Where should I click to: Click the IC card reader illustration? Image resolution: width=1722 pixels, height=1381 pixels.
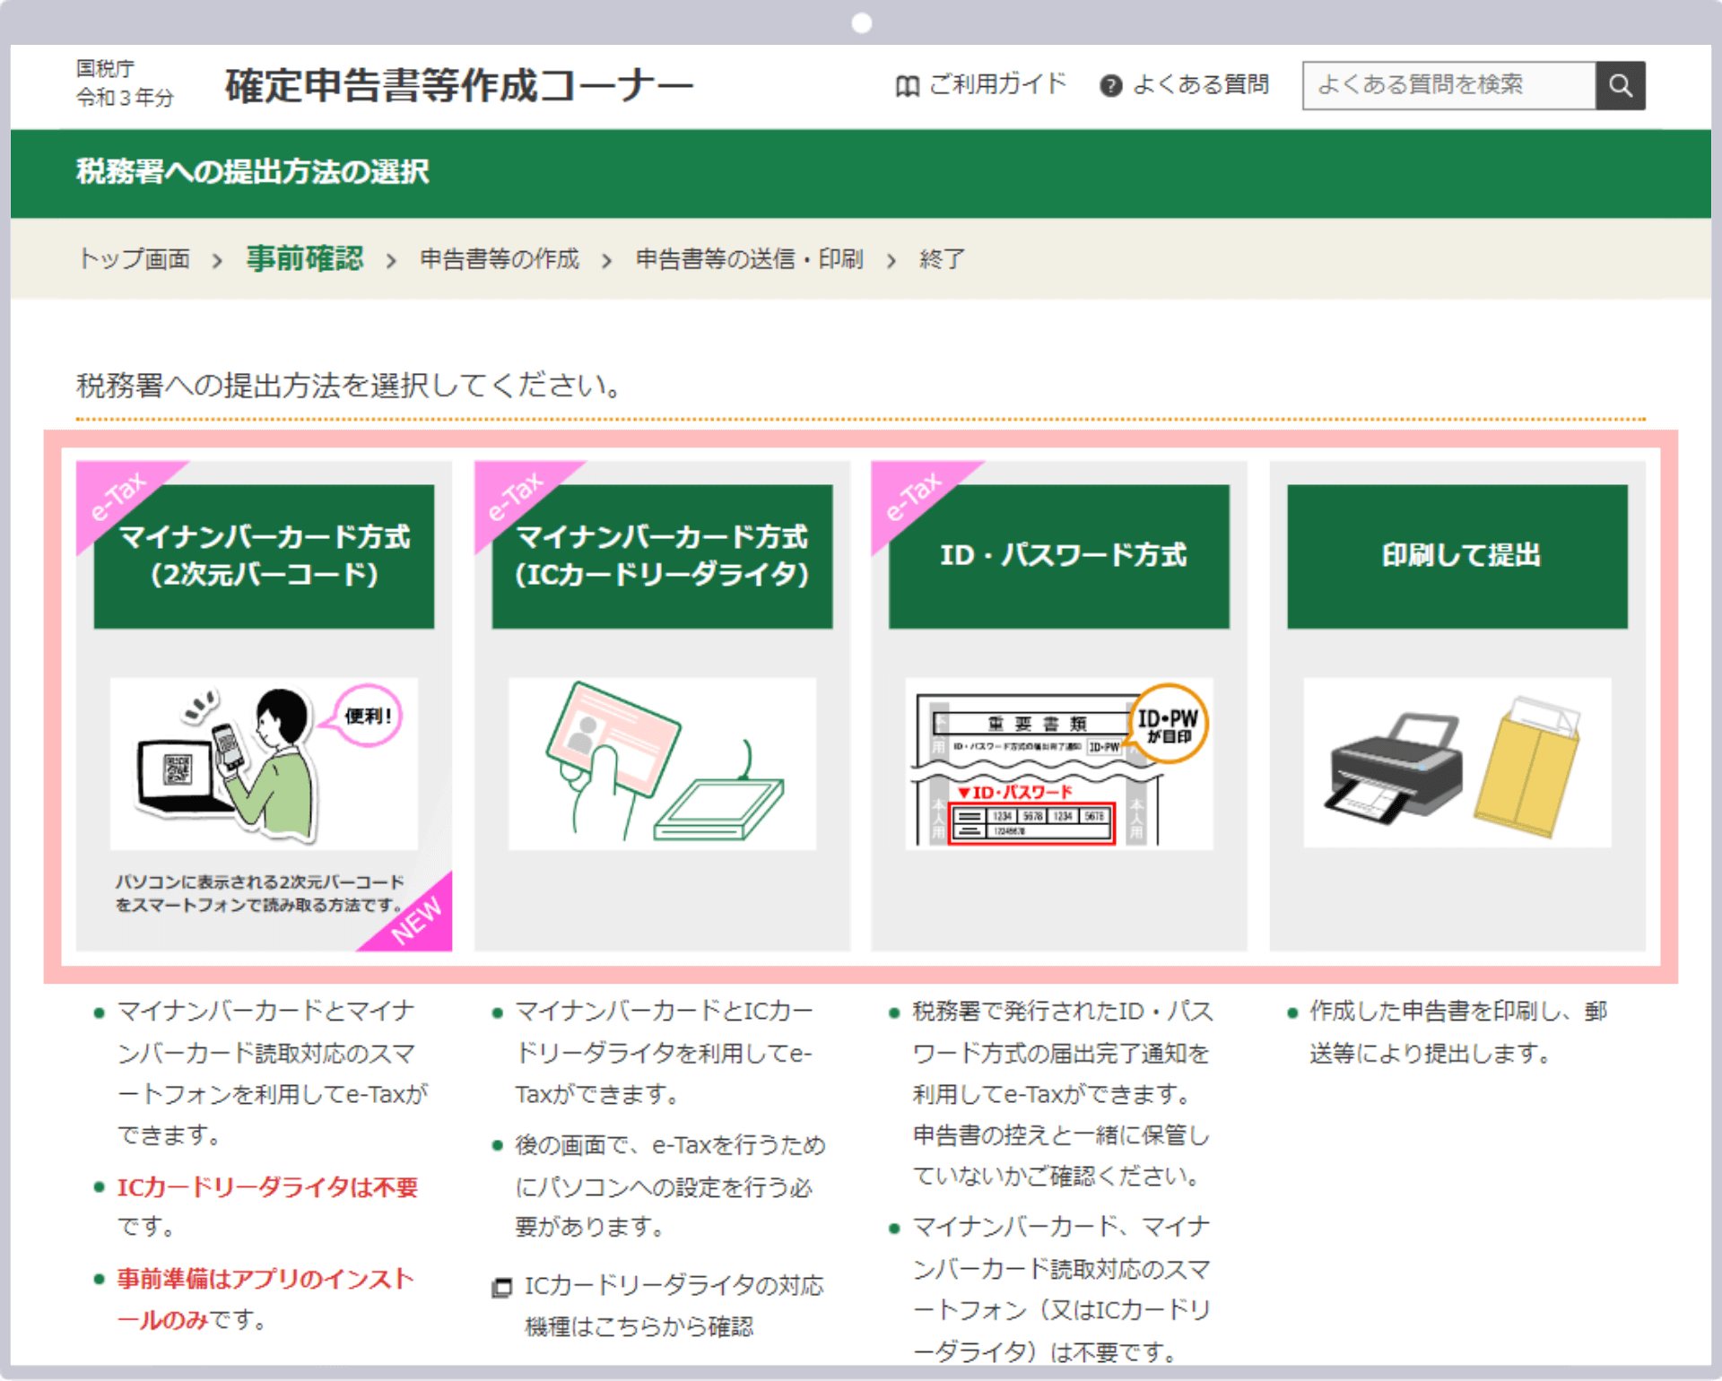coord(662,762)
